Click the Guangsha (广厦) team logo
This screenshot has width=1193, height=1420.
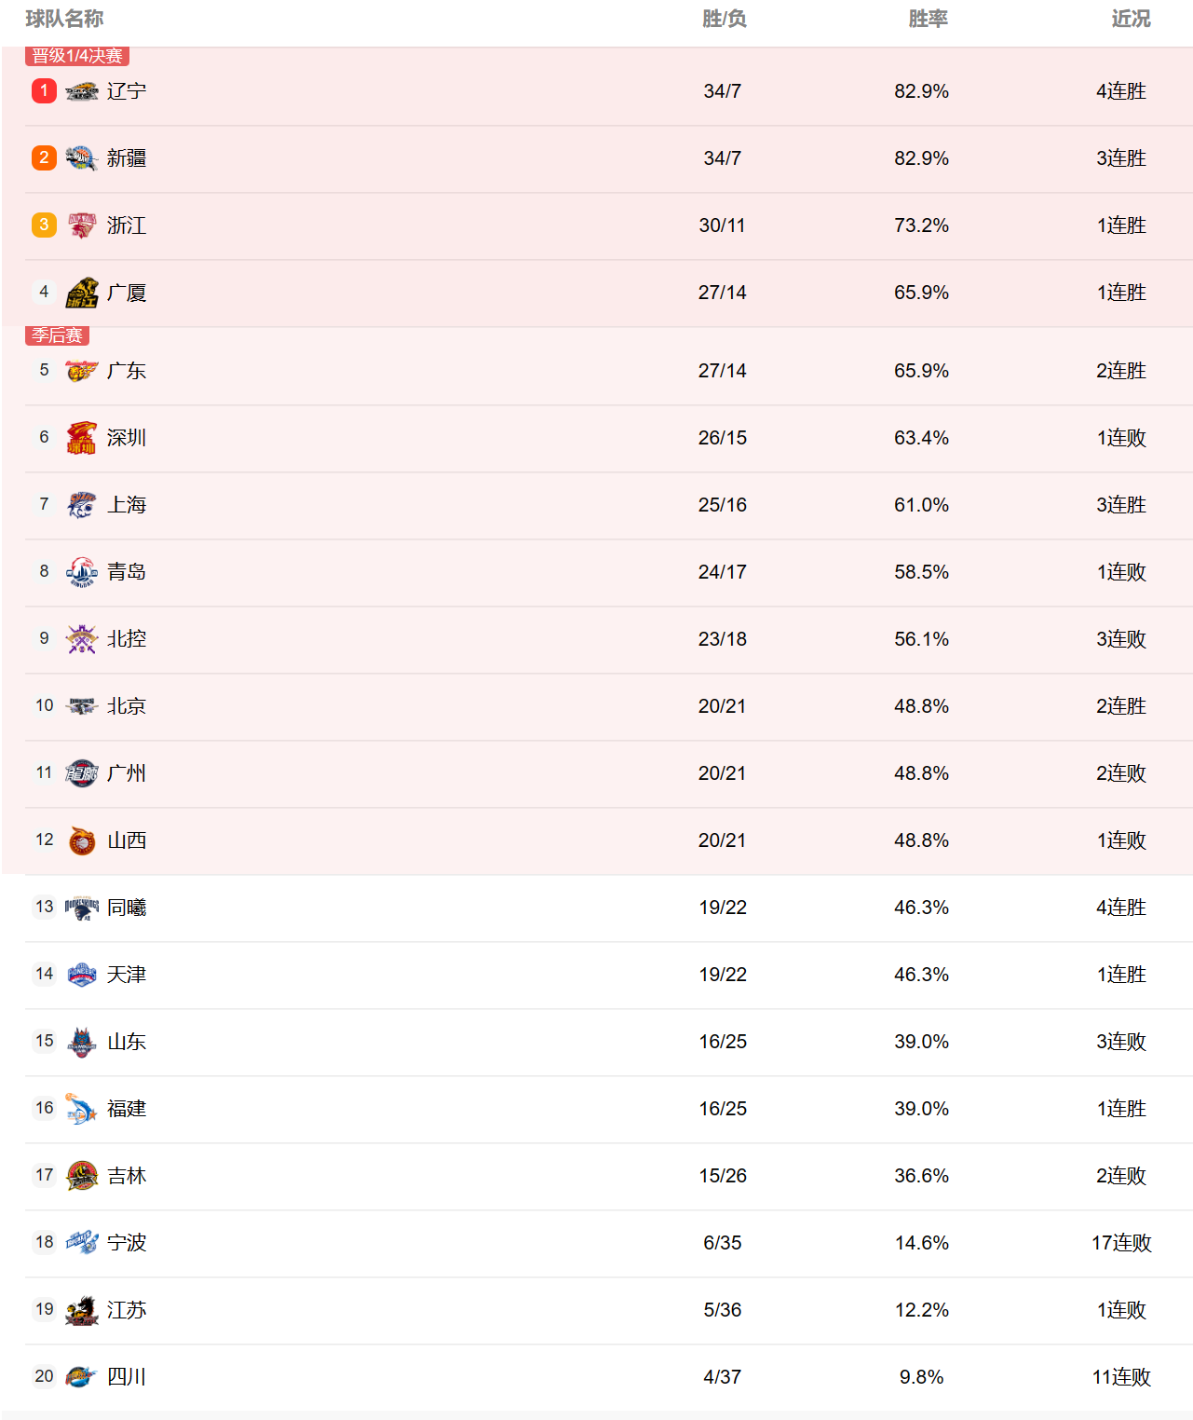tap(82, 293)
